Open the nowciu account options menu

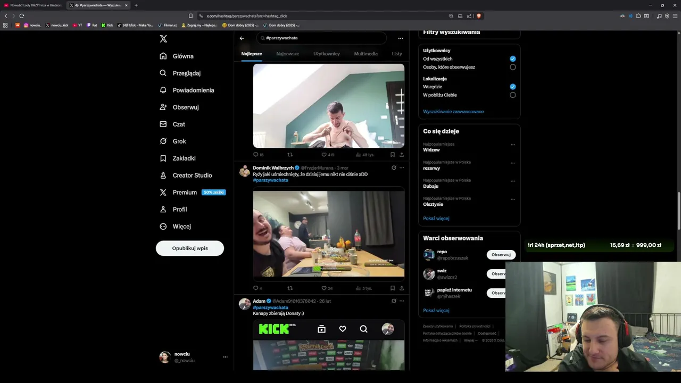click(225, 357)
